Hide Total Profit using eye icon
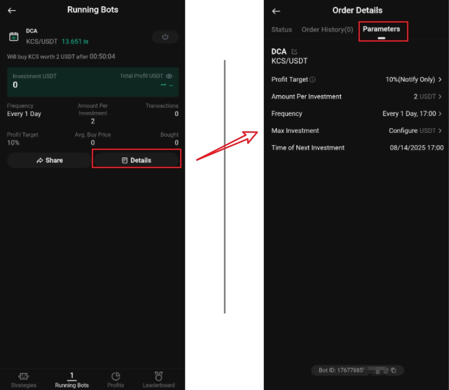 pos(169,76)
